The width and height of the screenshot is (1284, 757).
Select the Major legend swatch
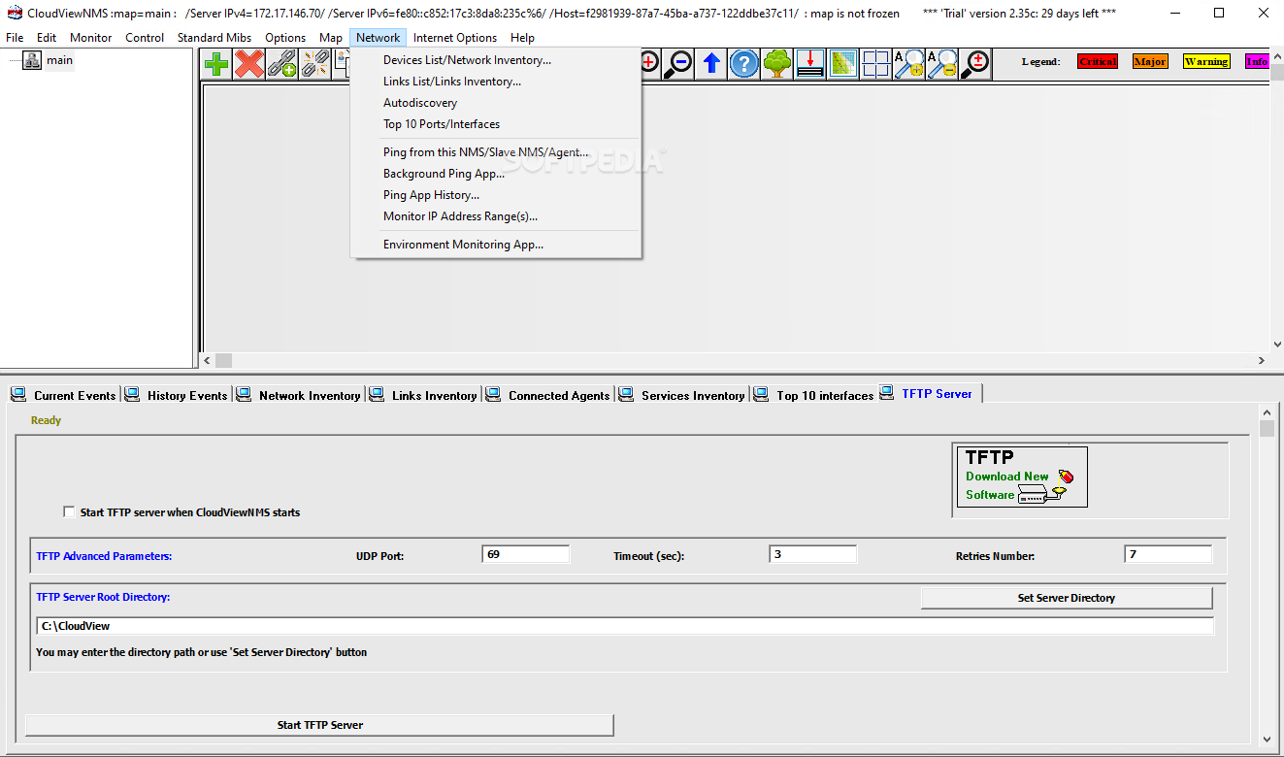pyautogui.click(x=1150, y=61)
